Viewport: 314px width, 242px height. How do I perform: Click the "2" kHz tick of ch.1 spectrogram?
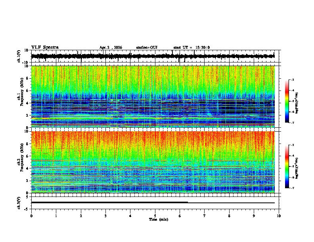tap(27, 115)
